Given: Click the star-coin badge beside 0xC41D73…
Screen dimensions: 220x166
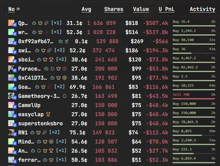Looking at the screenshot, I should (x=64, y=78).
